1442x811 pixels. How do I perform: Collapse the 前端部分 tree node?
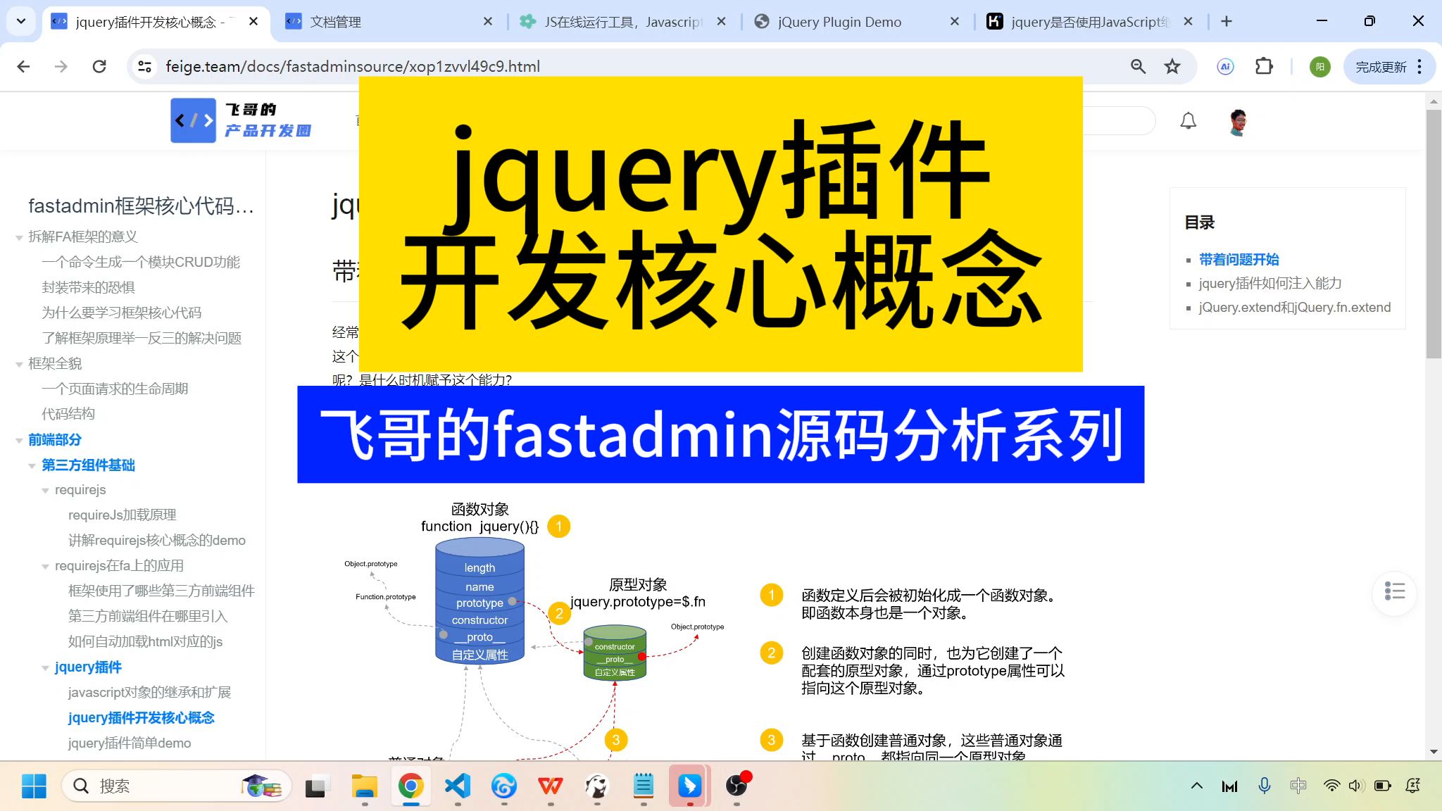pos(19,441)
